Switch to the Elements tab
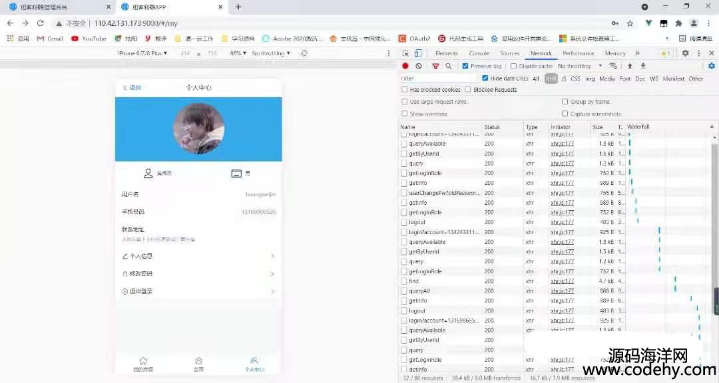This screenshot has height=383, width=719. [447, 53]
